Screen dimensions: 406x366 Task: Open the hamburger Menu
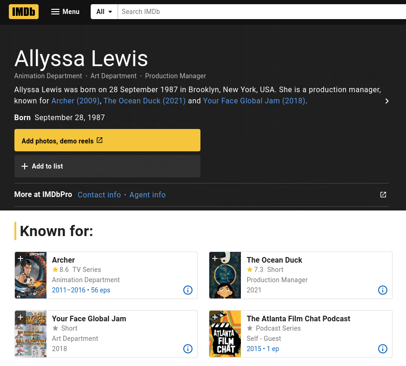tap(65, 12)
